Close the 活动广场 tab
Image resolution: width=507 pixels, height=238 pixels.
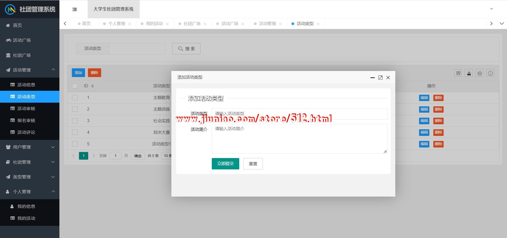(243, 24)
